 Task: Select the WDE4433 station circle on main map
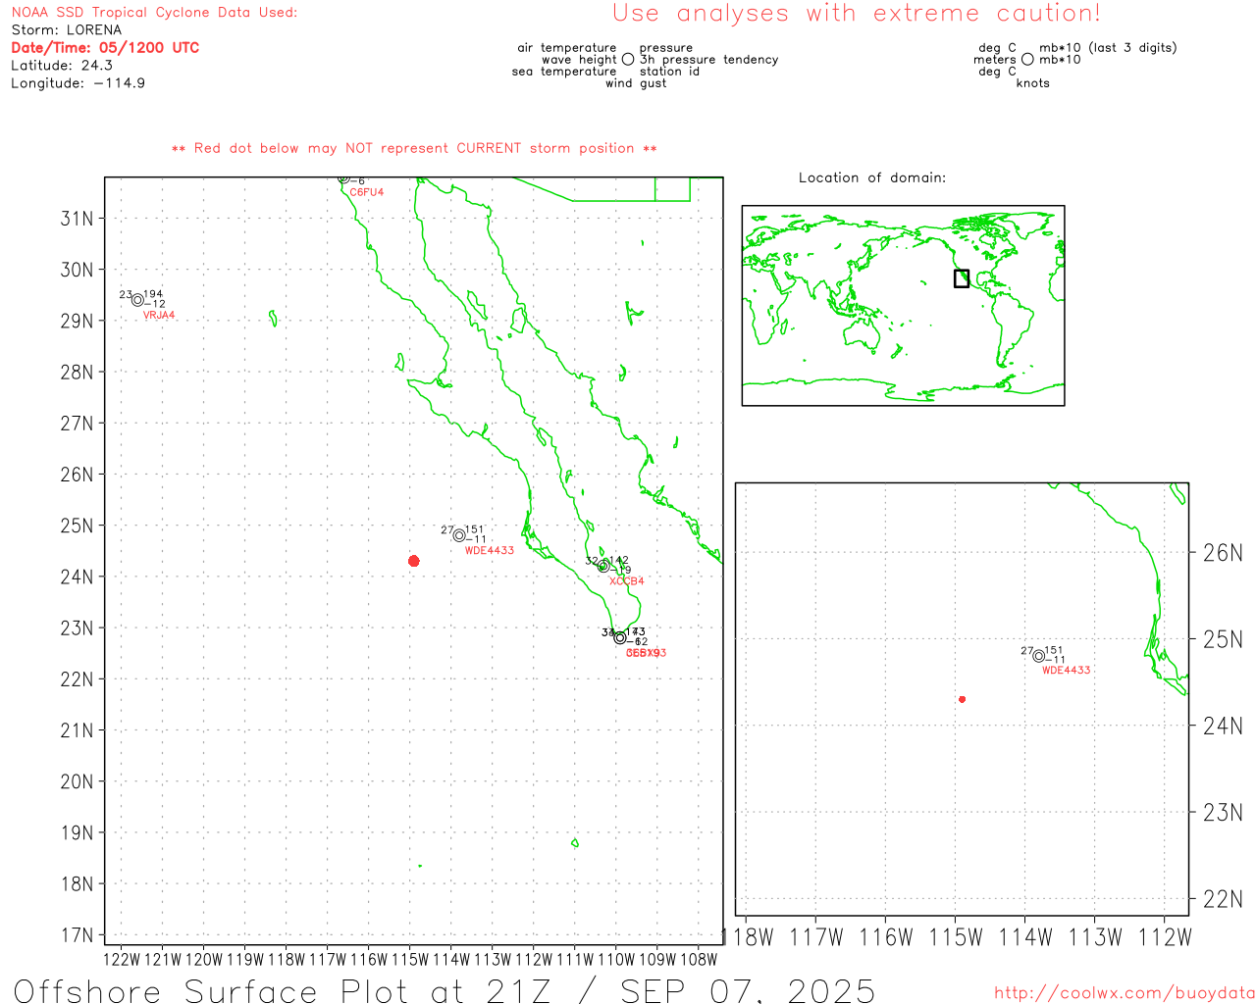(x=459, y=535)
